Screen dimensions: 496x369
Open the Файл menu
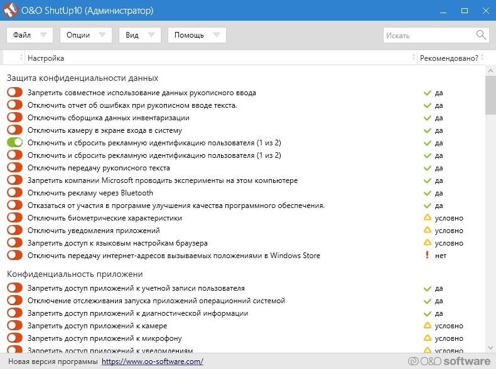point(30,34)
